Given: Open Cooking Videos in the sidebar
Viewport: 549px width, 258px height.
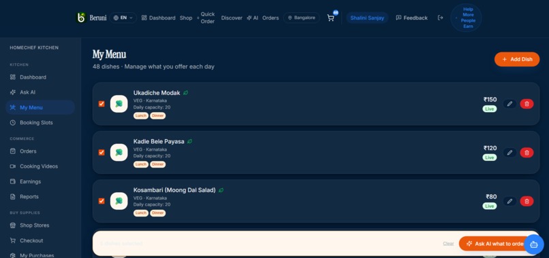Looking at the screenshot, I should [x=40, y=166].
